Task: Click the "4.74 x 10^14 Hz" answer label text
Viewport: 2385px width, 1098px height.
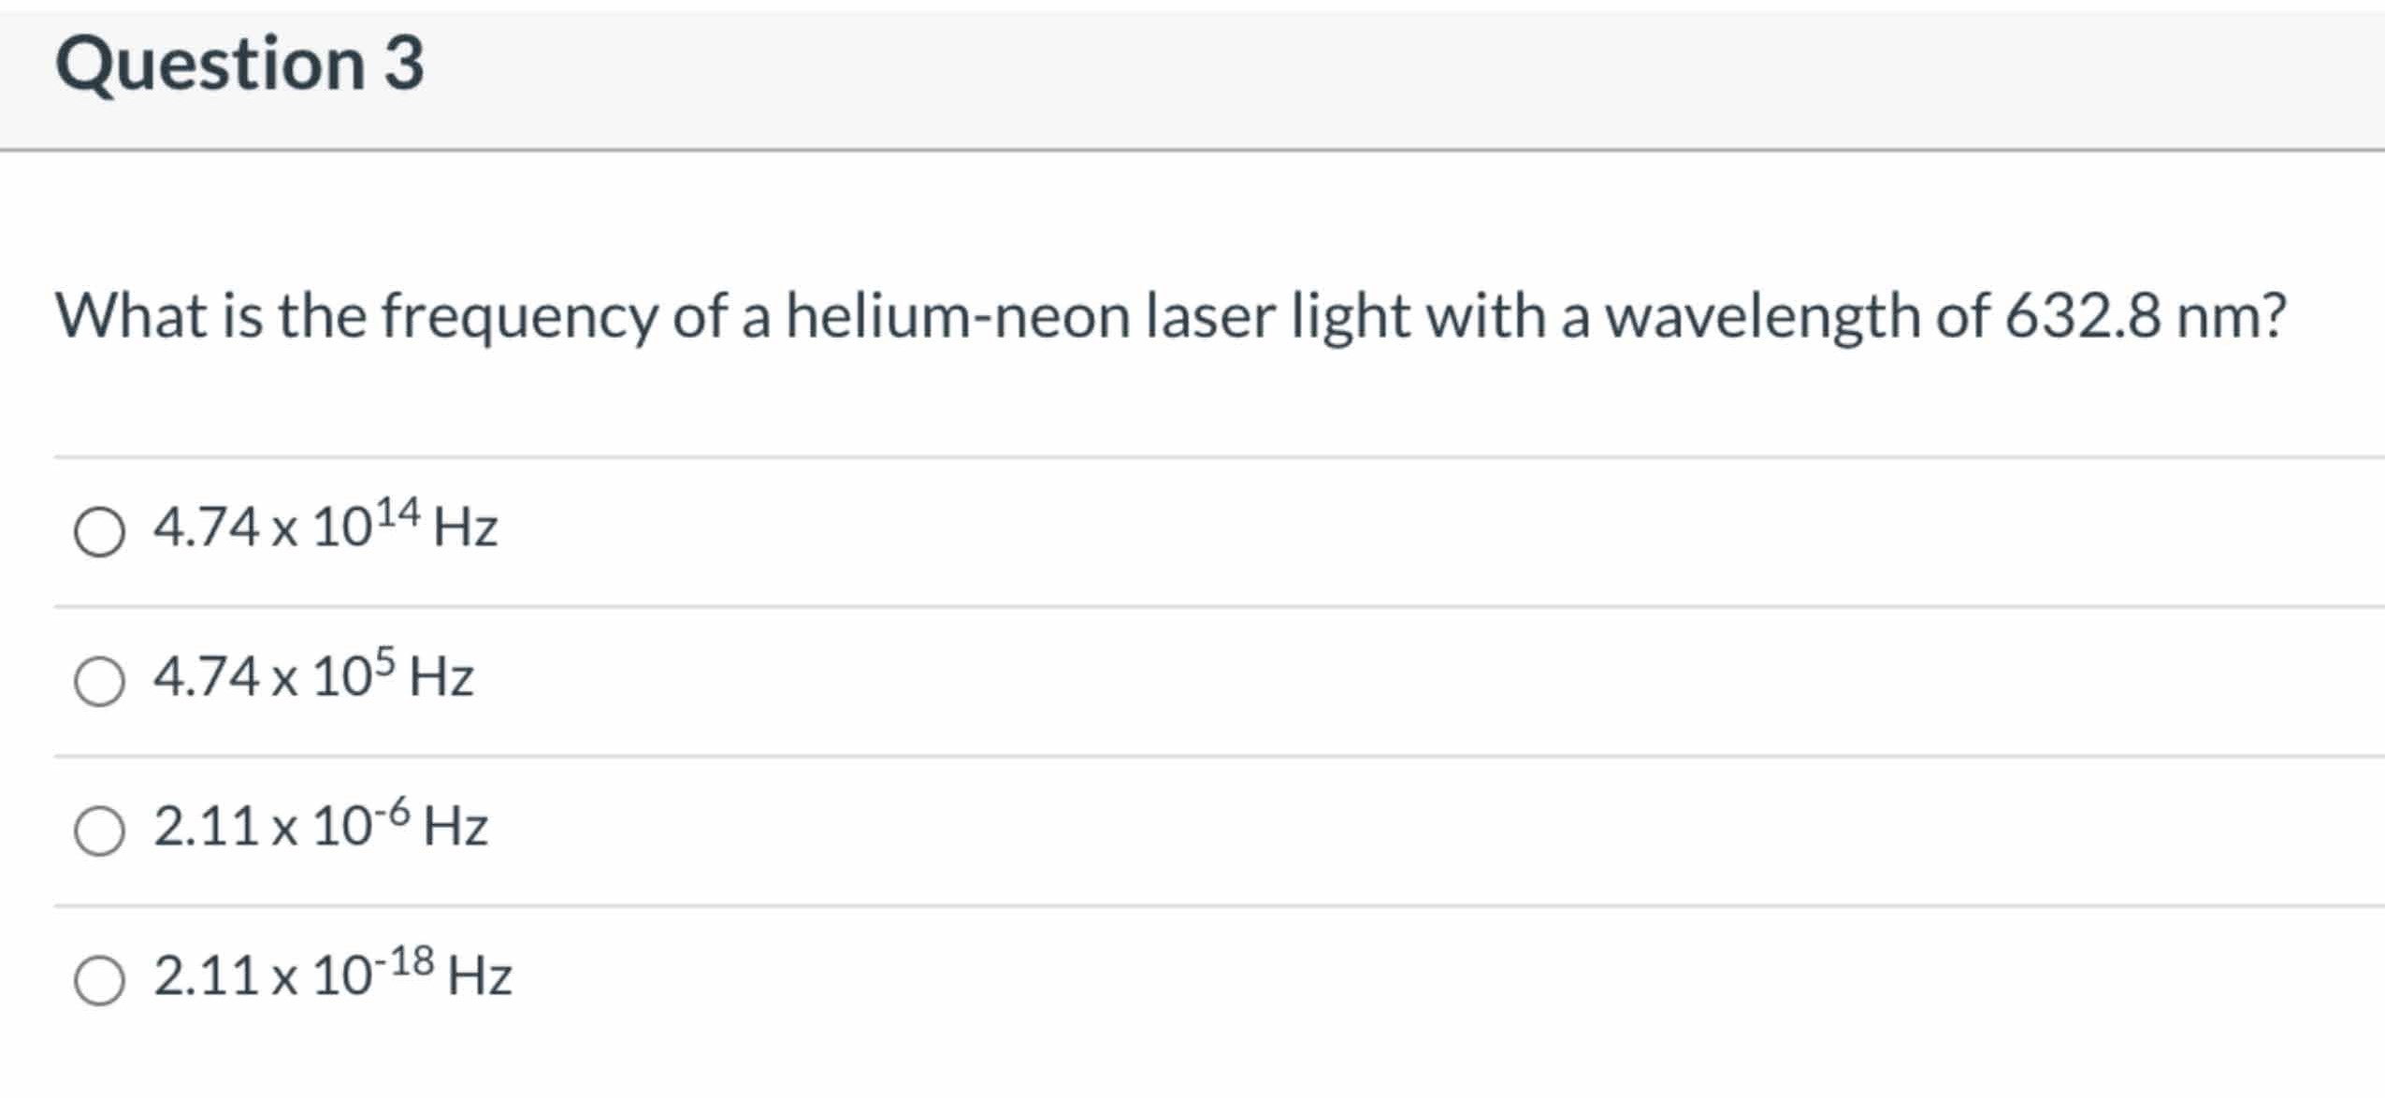Action: [325, 527]
